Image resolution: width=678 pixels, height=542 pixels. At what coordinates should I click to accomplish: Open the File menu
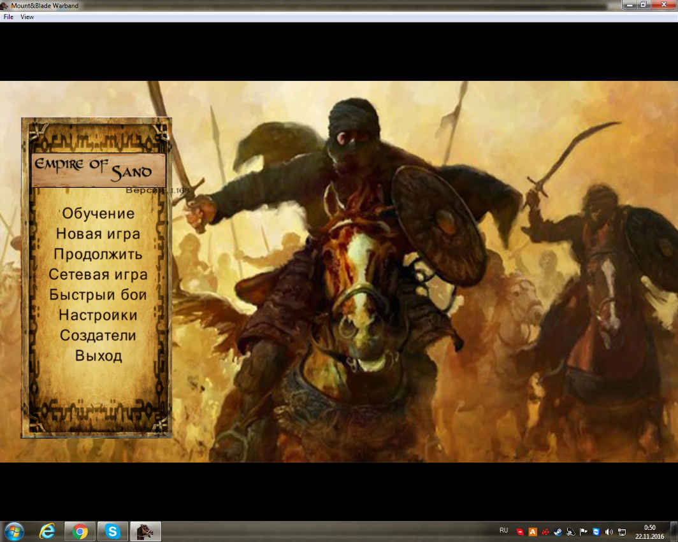pos(8,17)
